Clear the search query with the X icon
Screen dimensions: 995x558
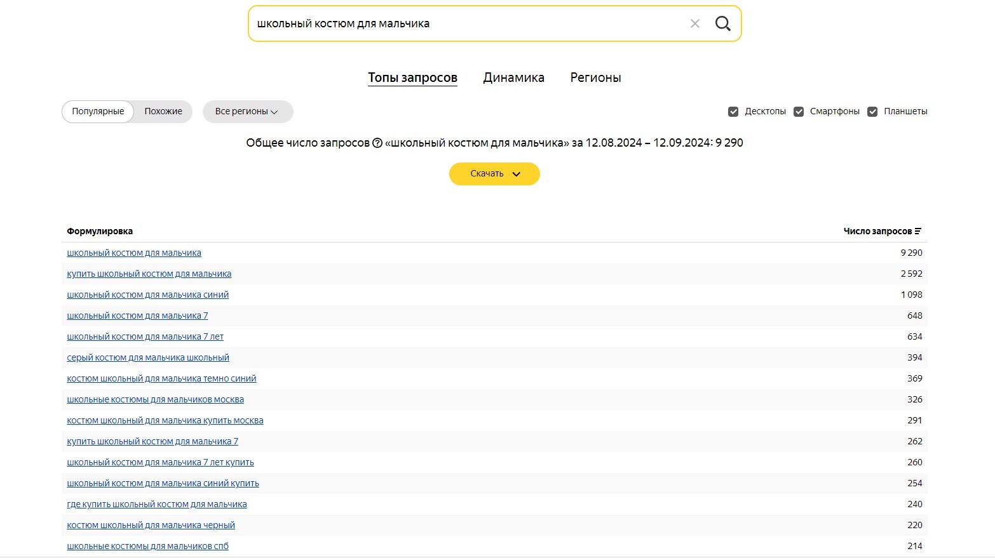pos(694,23)
